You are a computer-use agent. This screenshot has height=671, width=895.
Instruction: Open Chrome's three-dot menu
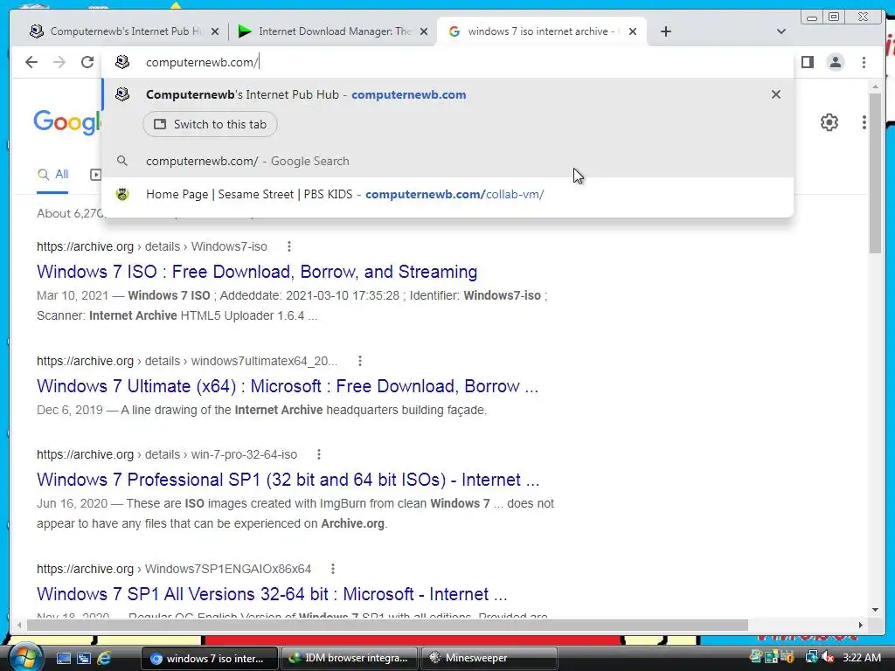[x=864, y=62]
